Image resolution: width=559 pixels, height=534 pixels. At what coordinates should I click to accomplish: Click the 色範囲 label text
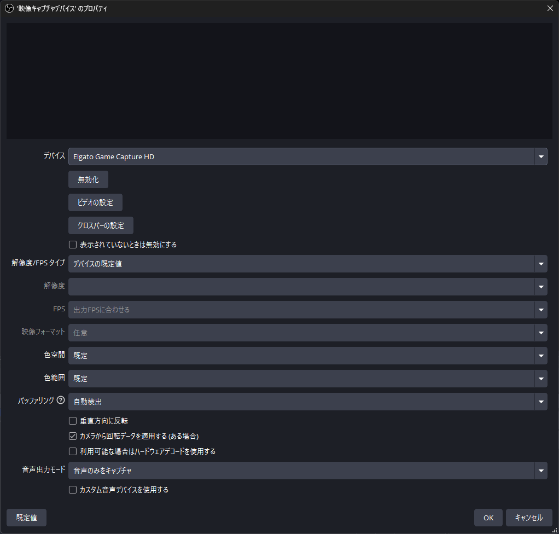pyautogui.click(x=54, y=378)
